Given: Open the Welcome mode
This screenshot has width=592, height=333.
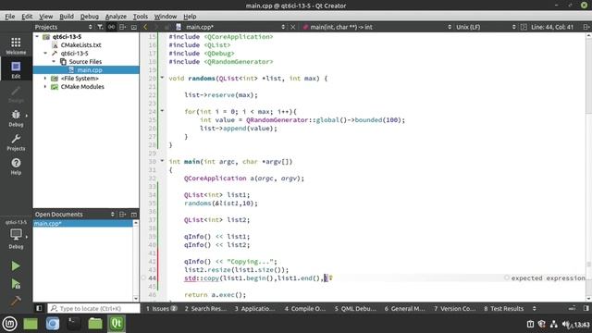Looking at the screenshot, I should 16,45.
